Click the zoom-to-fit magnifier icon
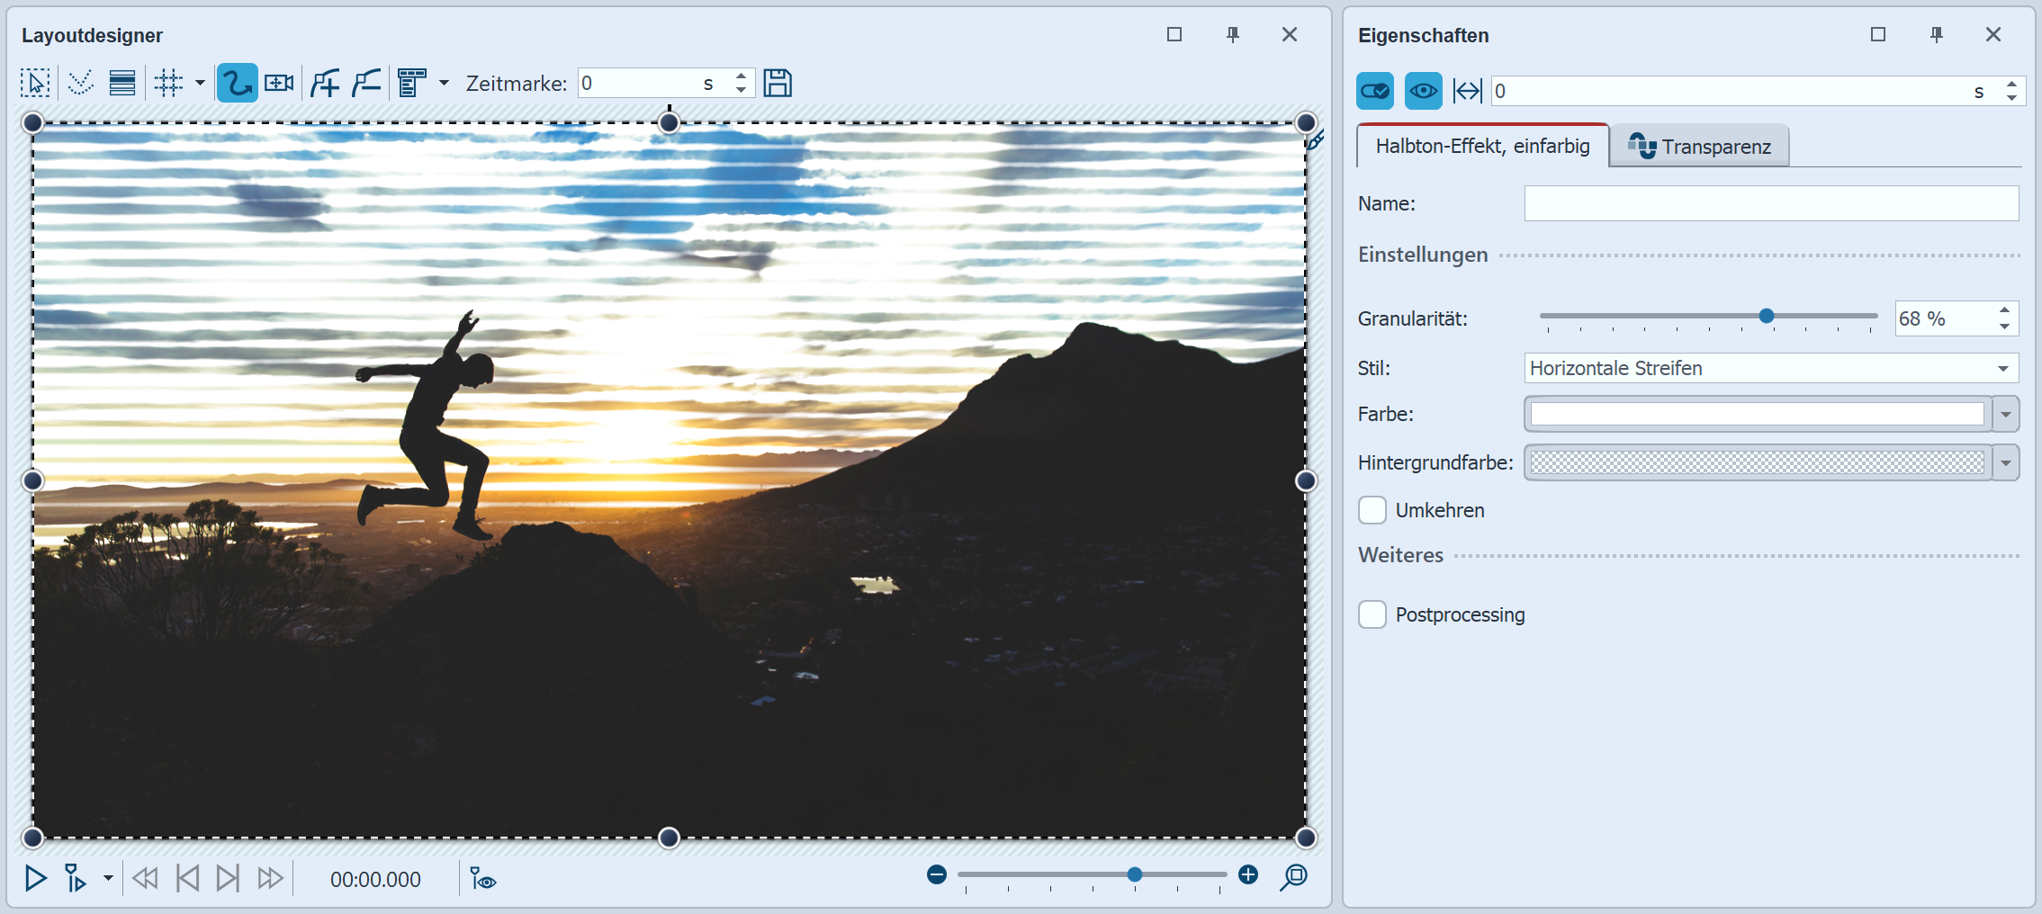 tap(1293, 877)
